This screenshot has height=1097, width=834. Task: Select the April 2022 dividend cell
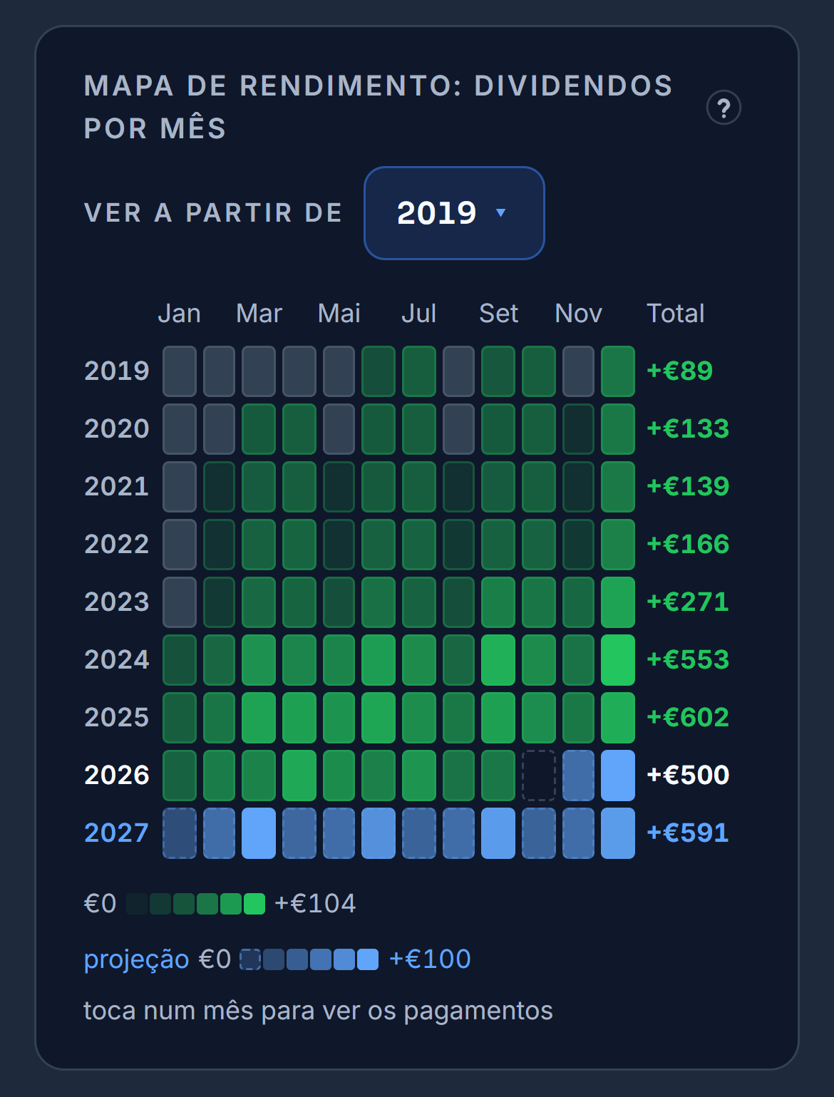pos(299,545)
